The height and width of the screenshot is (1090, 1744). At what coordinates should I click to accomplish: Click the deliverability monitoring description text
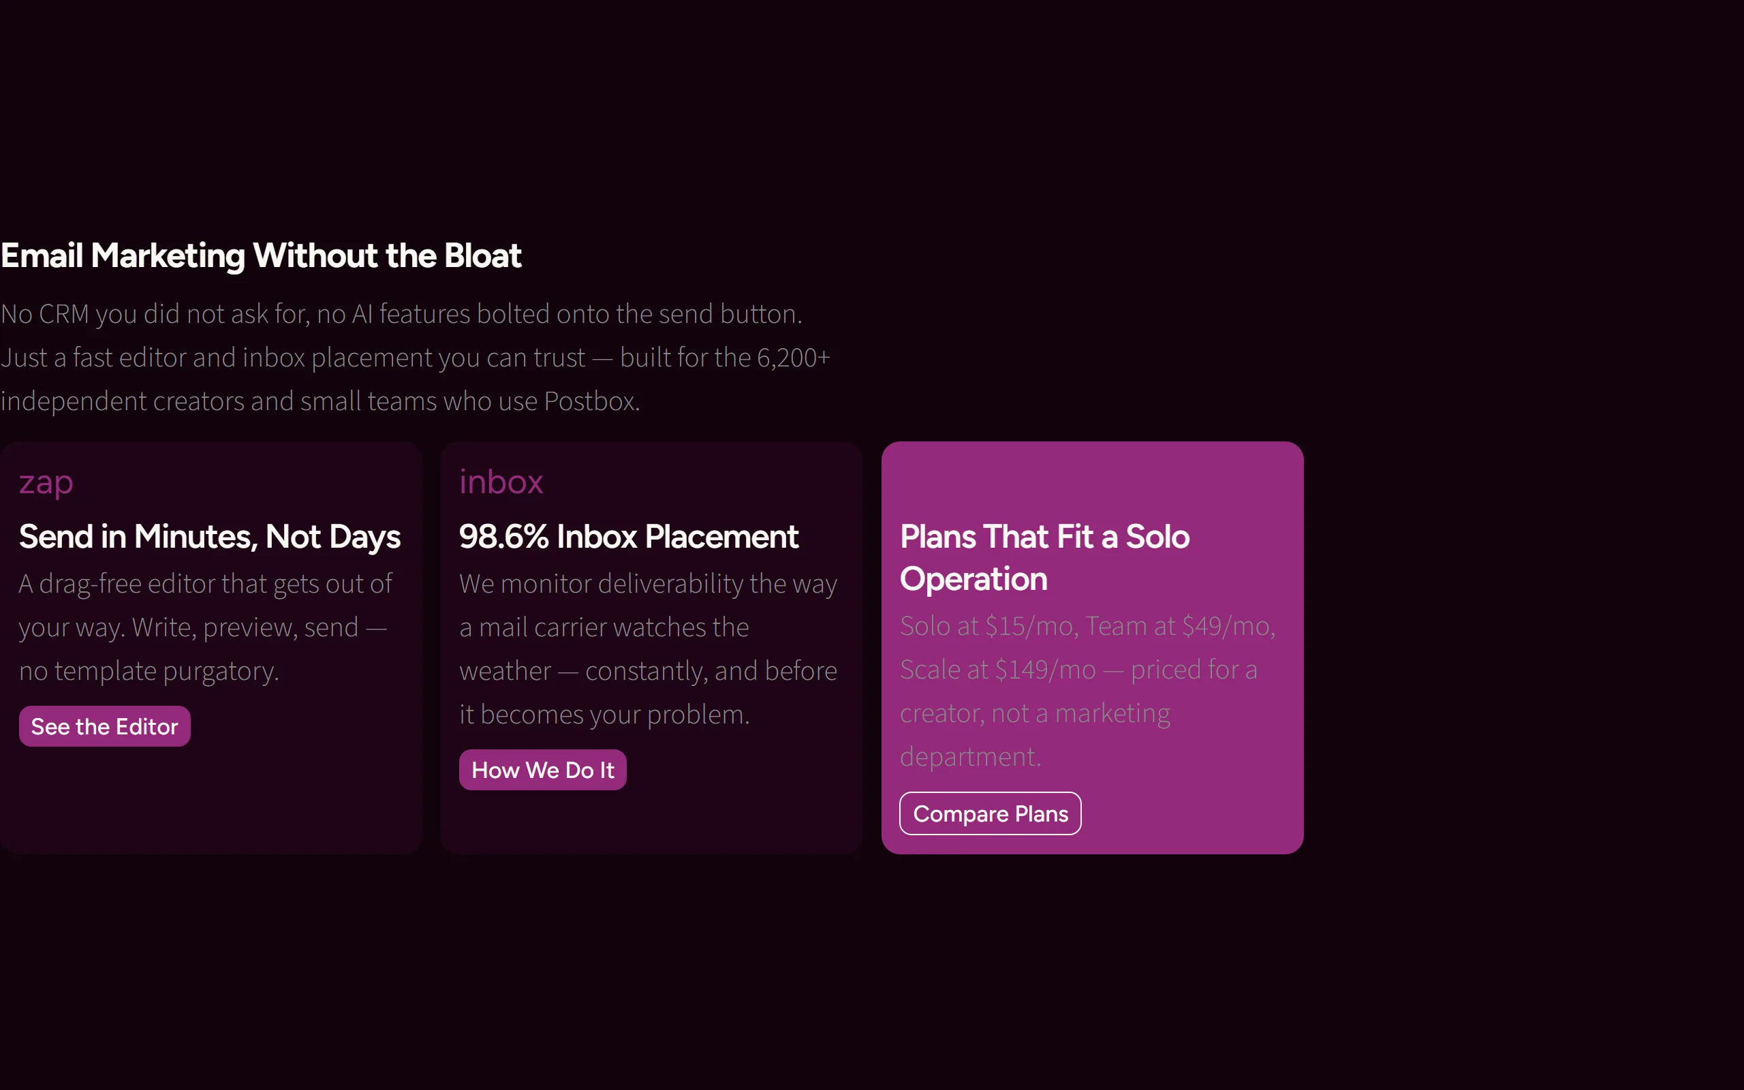[649, 649]
